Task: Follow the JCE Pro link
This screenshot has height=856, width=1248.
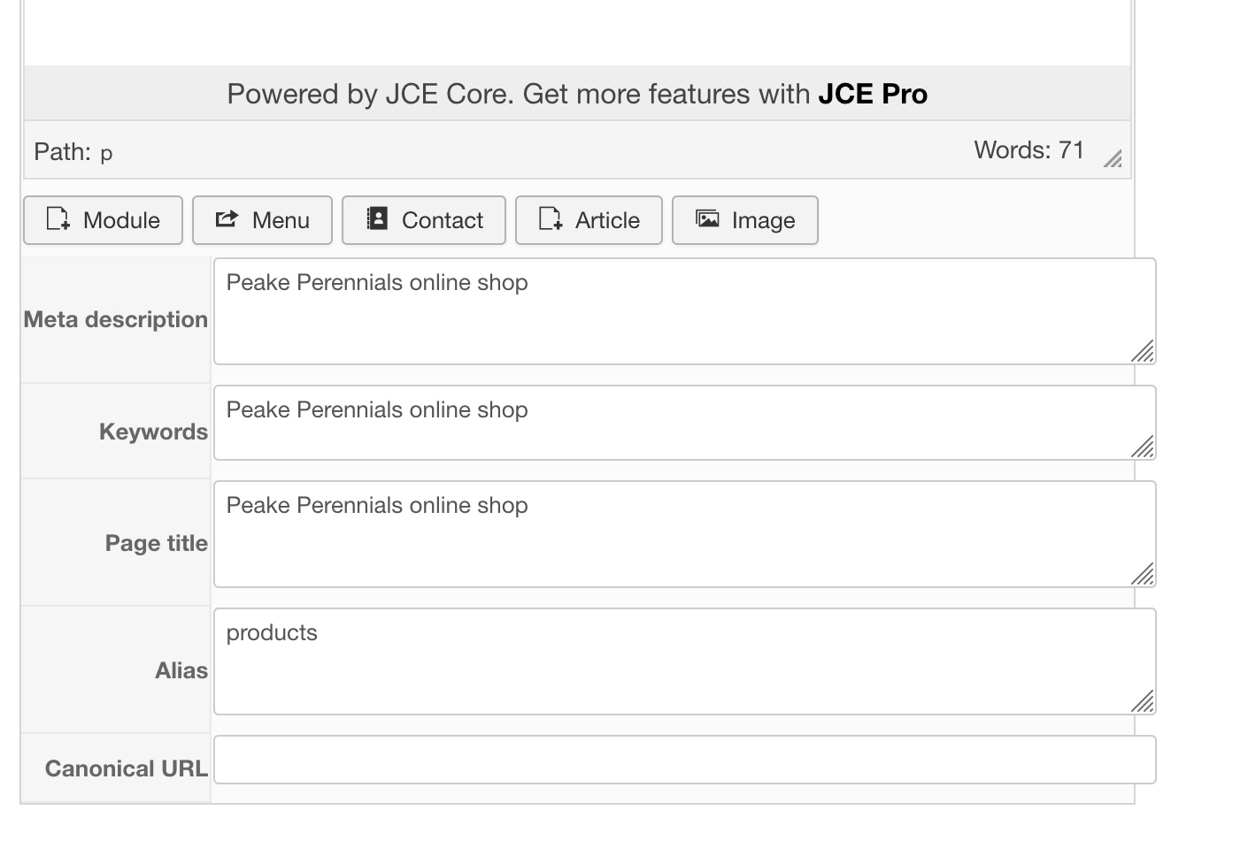Action: tap(872, 94)
